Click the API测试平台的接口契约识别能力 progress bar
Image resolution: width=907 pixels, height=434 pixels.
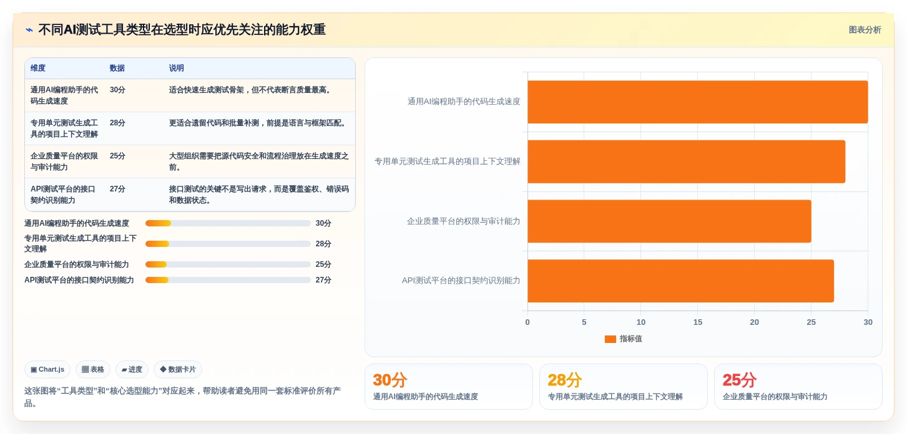pos(228,280)
